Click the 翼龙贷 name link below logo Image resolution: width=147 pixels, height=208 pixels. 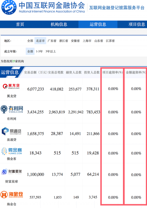11,96
